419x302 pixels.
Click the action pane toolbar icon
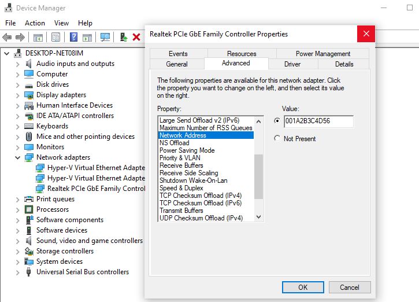coord(87,37)
